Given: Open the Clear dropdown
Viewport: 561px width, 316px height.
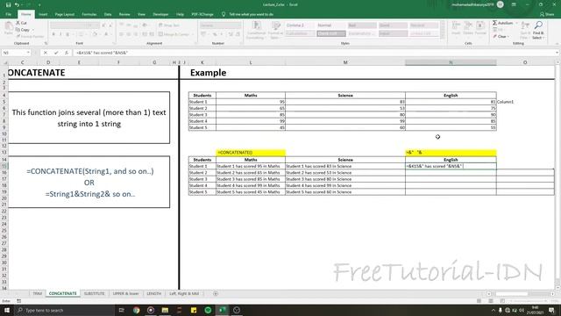Looking at the screenshot, I should (x=501, y=37).
